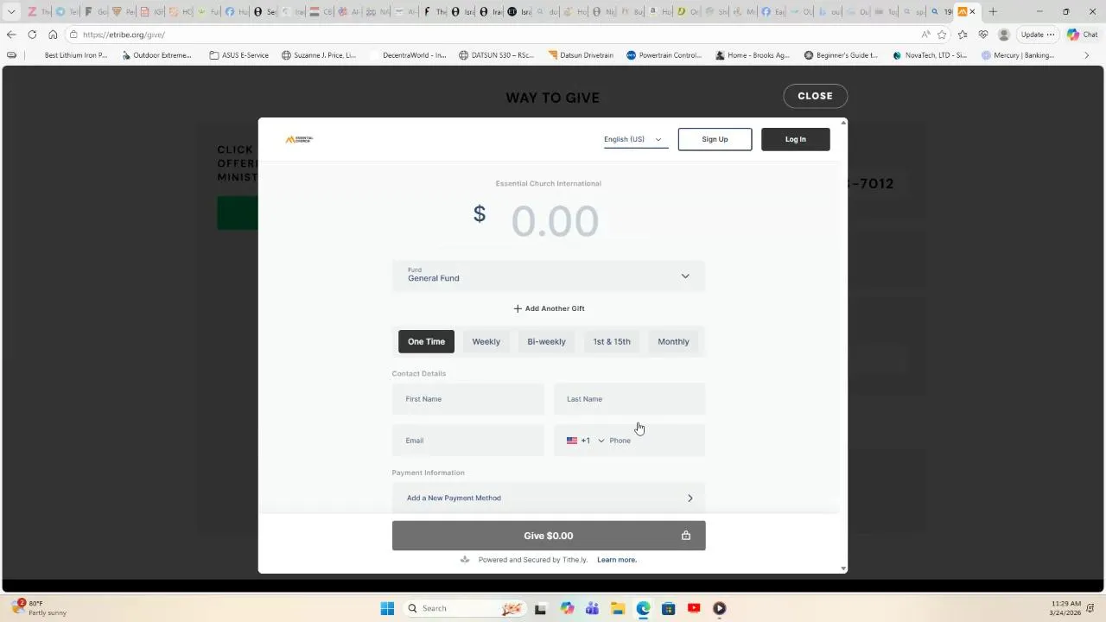Click the Log In button
The image size is (1106, 622).
click(x=796, y=139)
